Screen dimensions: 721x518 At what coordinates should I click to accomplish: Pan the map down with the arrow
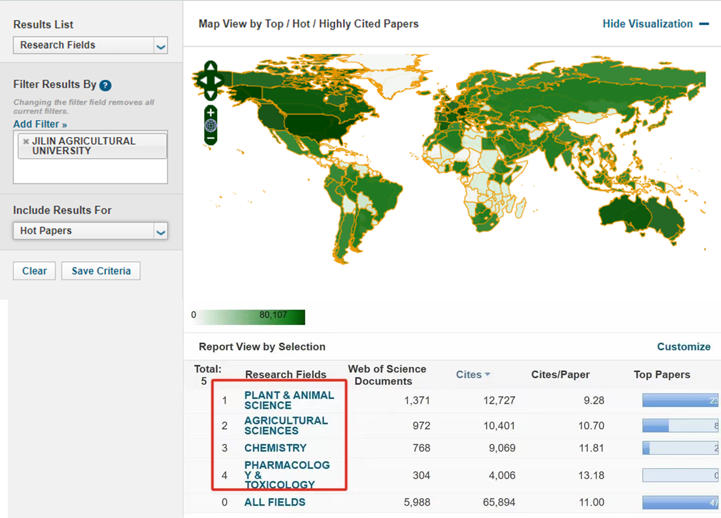(211, 94)
